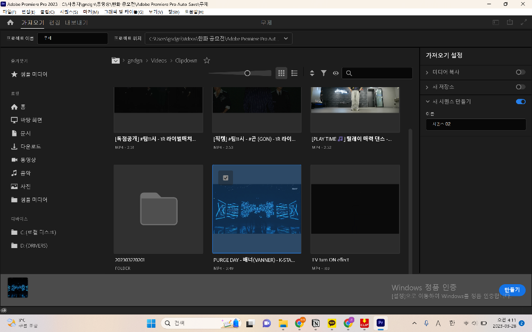Open C: local disk device
This screenshot has height=332, width=532.
point(33,232)
